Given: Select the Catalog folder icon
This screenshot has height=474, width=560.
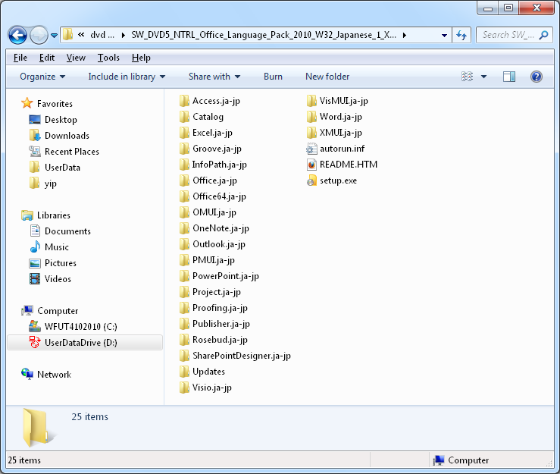Looking at the screenshot, I should (184, 117).
